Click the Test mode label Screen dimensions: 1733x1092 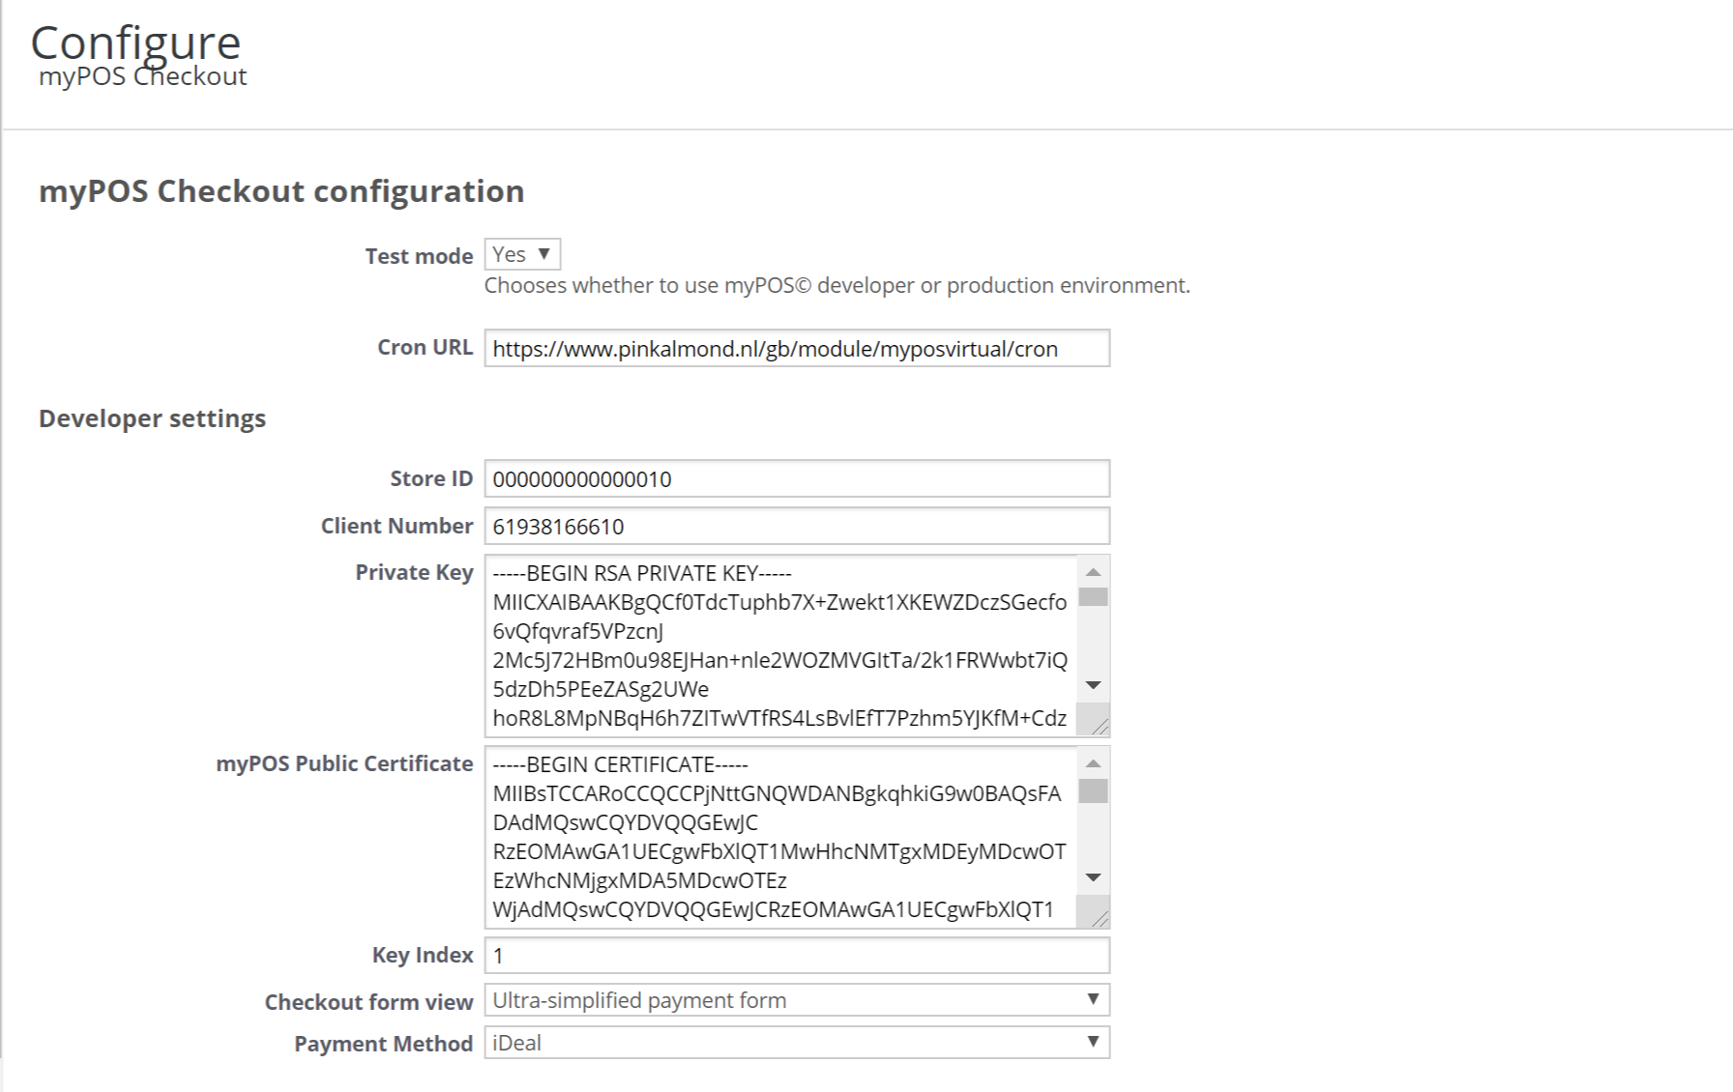[419, 256]
